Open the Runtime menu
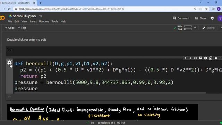 tap(44, 22)
